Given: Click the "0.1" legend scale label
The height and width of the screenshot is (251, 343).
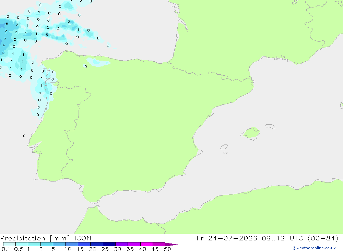Looking at the screenshot, I should click(x=6, y=249).
